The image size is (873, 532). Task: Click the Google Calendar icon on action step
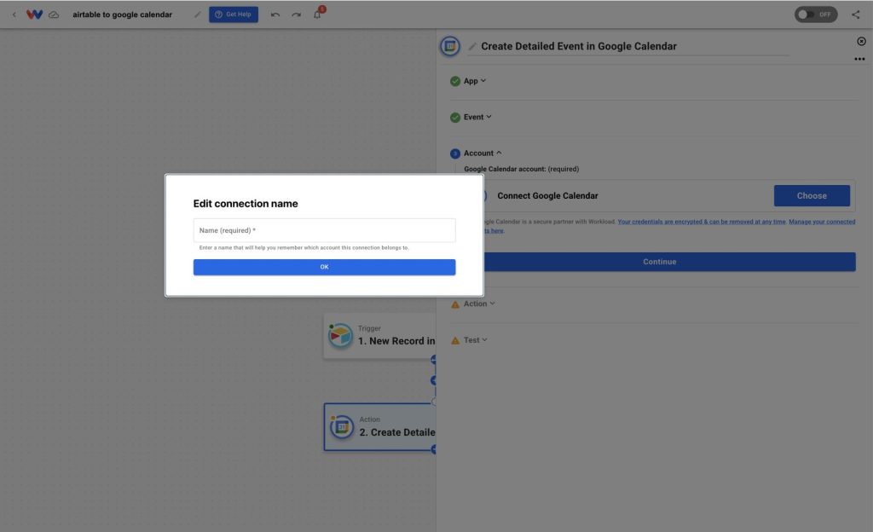341,427
